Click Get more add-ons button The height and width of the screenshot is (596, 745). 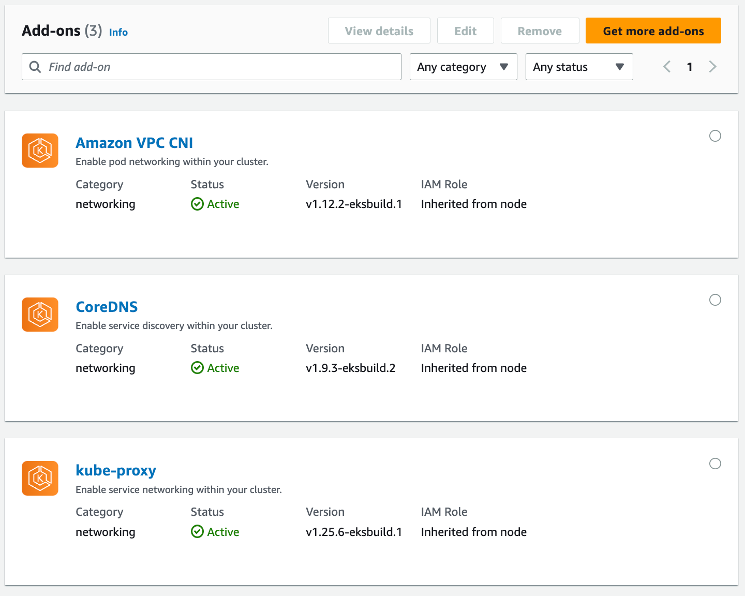click(x=653, y=31)
